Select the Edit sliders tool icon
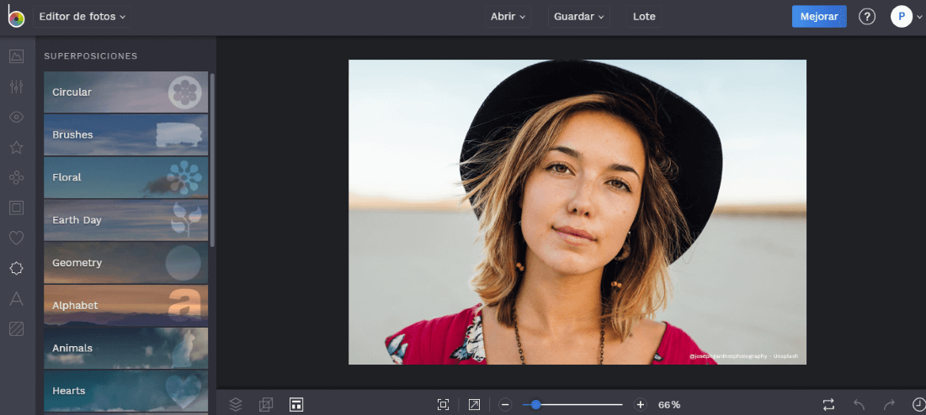This screenshot has height=415, width=926. tap(16, 87)
